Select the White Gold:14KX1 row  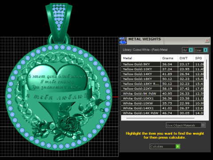coord(162,108)
